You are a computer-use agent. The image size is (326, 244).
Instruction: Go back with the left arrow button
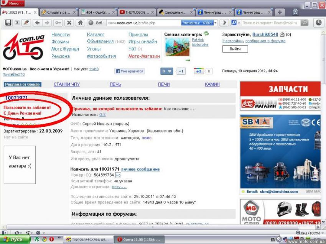click(x=38, y=23)
